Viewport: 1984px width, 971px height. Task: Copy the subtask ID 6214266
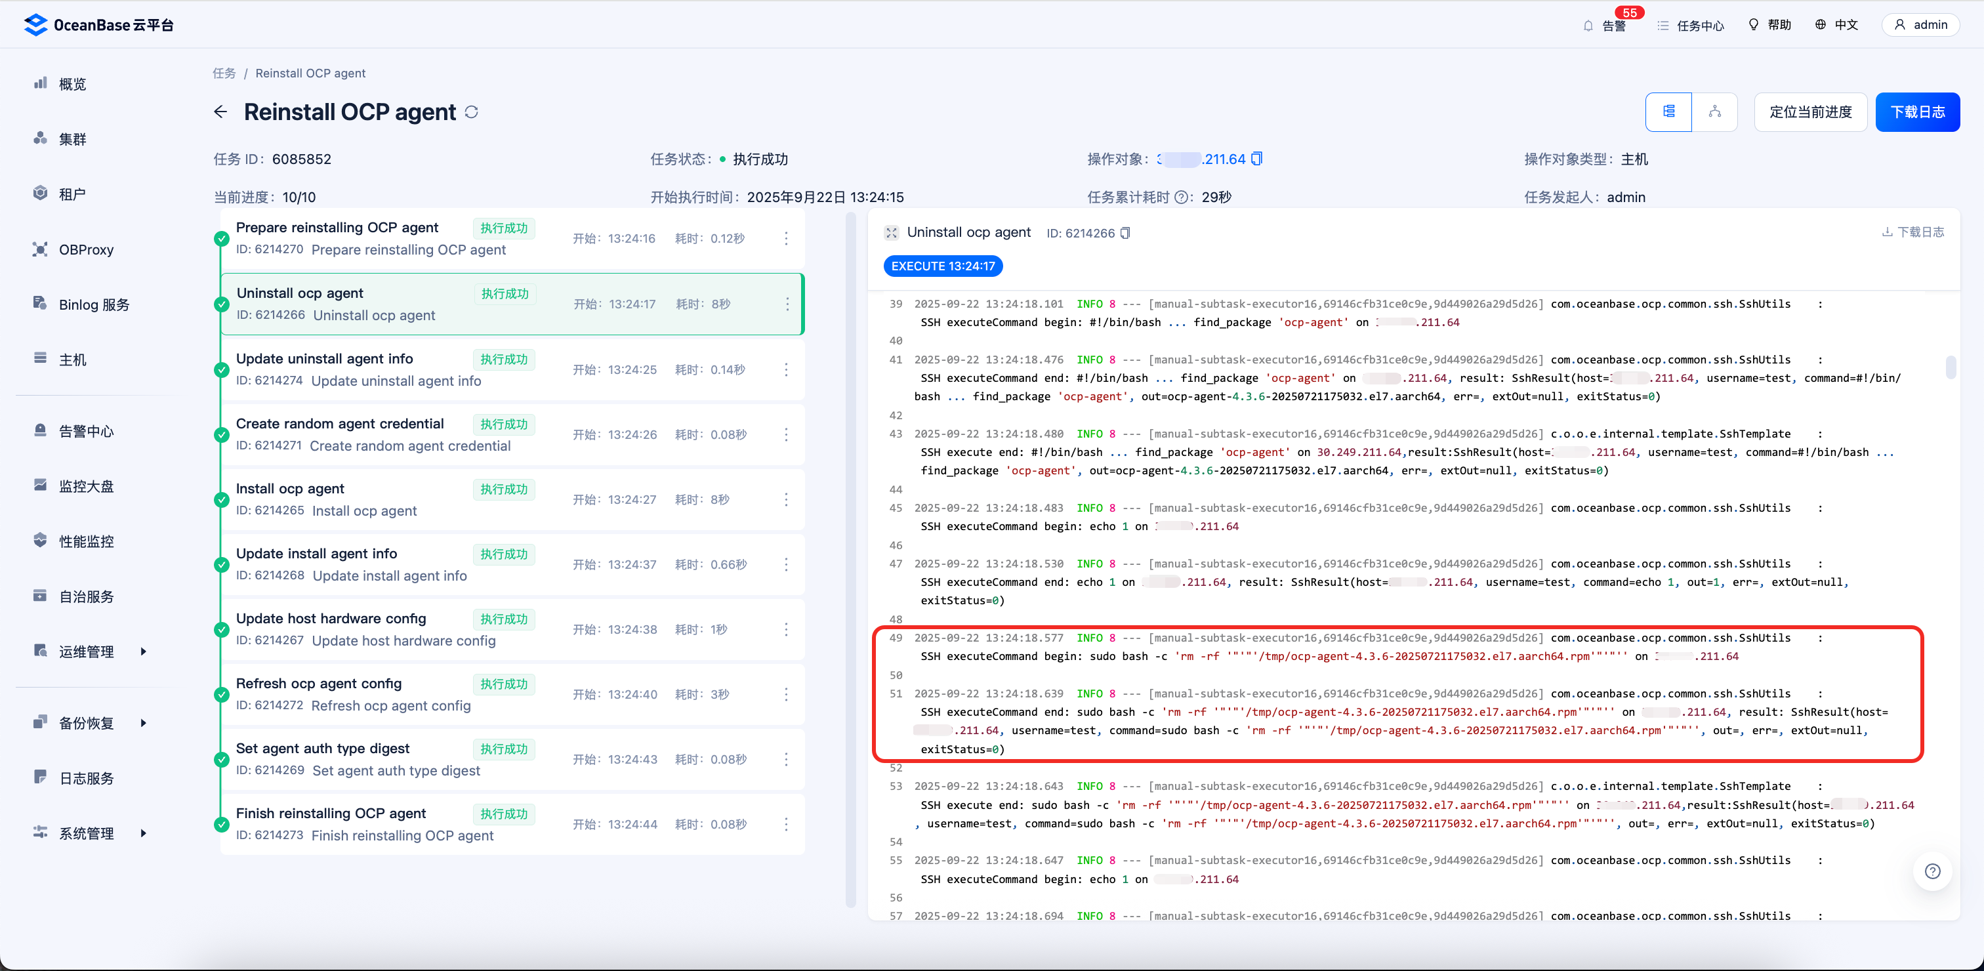(x=1125, y=232)
